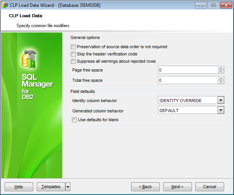The height and width of the screenshot is (195, 234).
Task: Enable 'Use defaults for blank' checkbox
Action: coord(74,120)
